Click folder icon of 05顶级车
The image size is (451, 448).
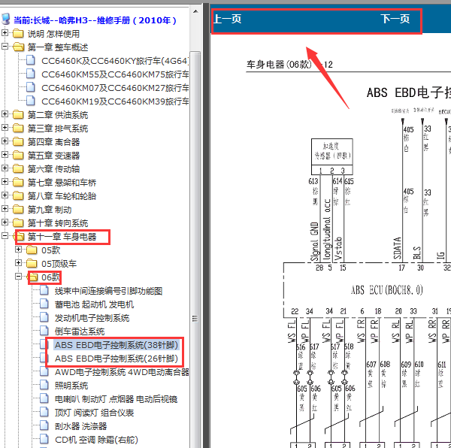[32, 263]
